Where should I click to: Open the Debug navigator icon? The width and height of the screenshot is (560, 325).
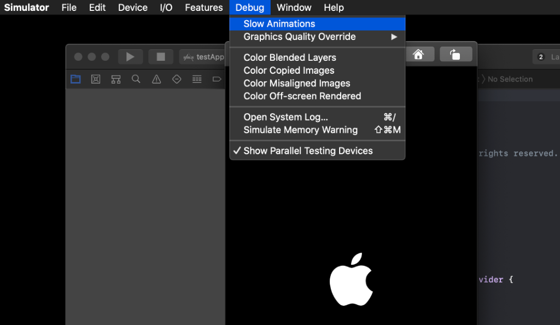tap(197, 79)
